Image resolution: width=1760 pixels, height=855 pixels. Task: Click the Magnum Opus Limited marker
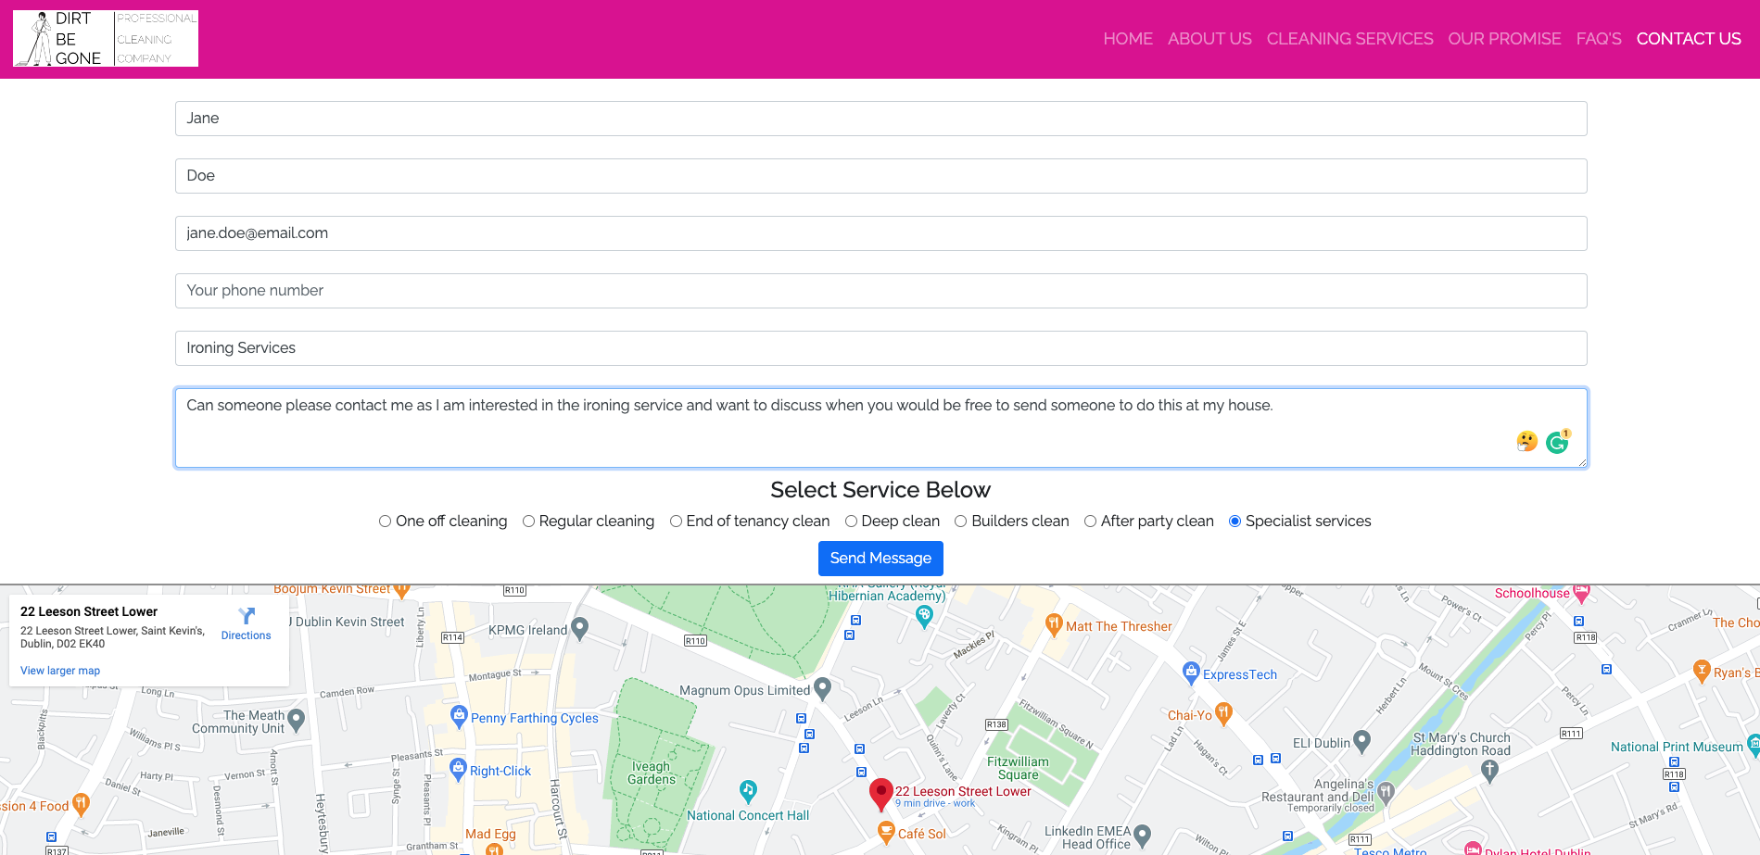822,689
